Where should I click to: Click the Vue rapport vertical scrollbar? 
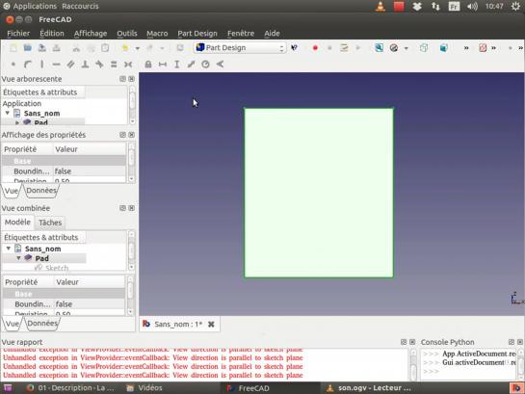413,364
